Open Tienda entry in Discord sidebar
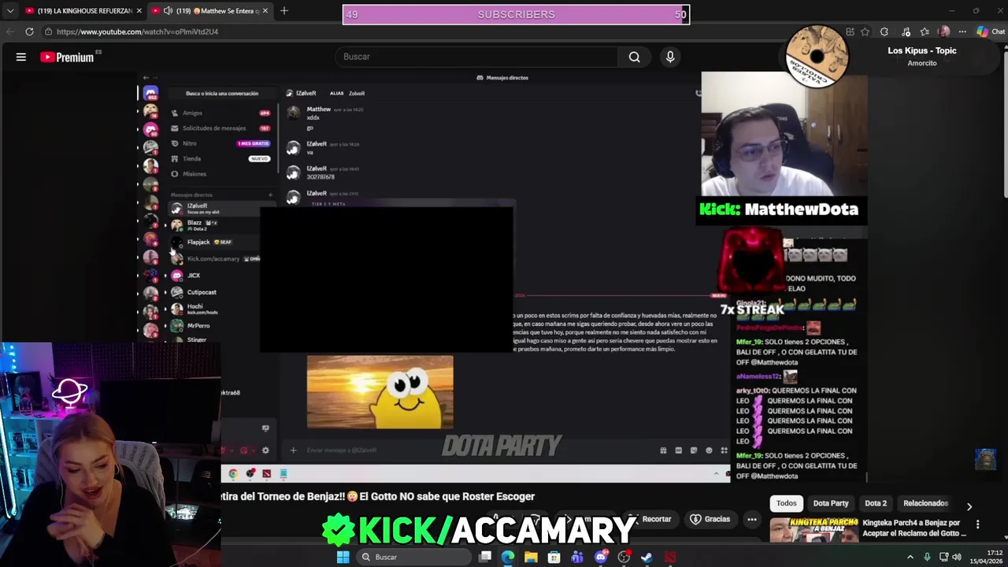1008x567 pixels. pyautogui.click(x=220, y=158)
